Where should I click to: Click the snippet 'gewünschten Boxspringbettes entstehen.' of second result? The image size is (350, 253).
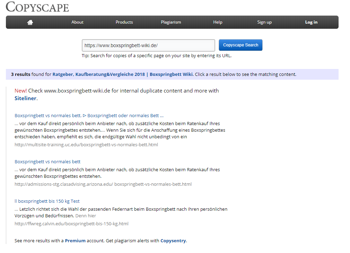[x=58, y=176]
